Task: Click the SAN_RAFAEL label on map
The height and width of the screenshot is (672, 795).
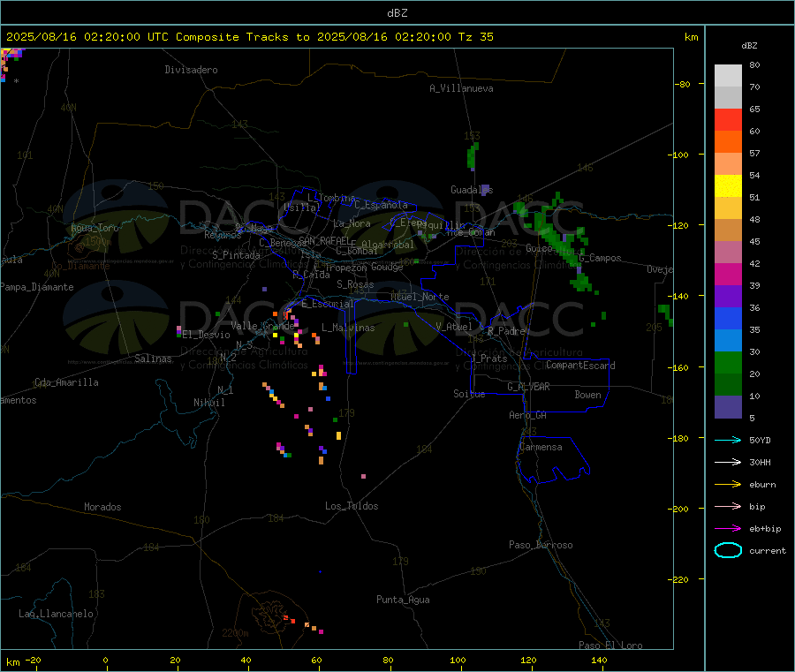Action: (324, 240)
